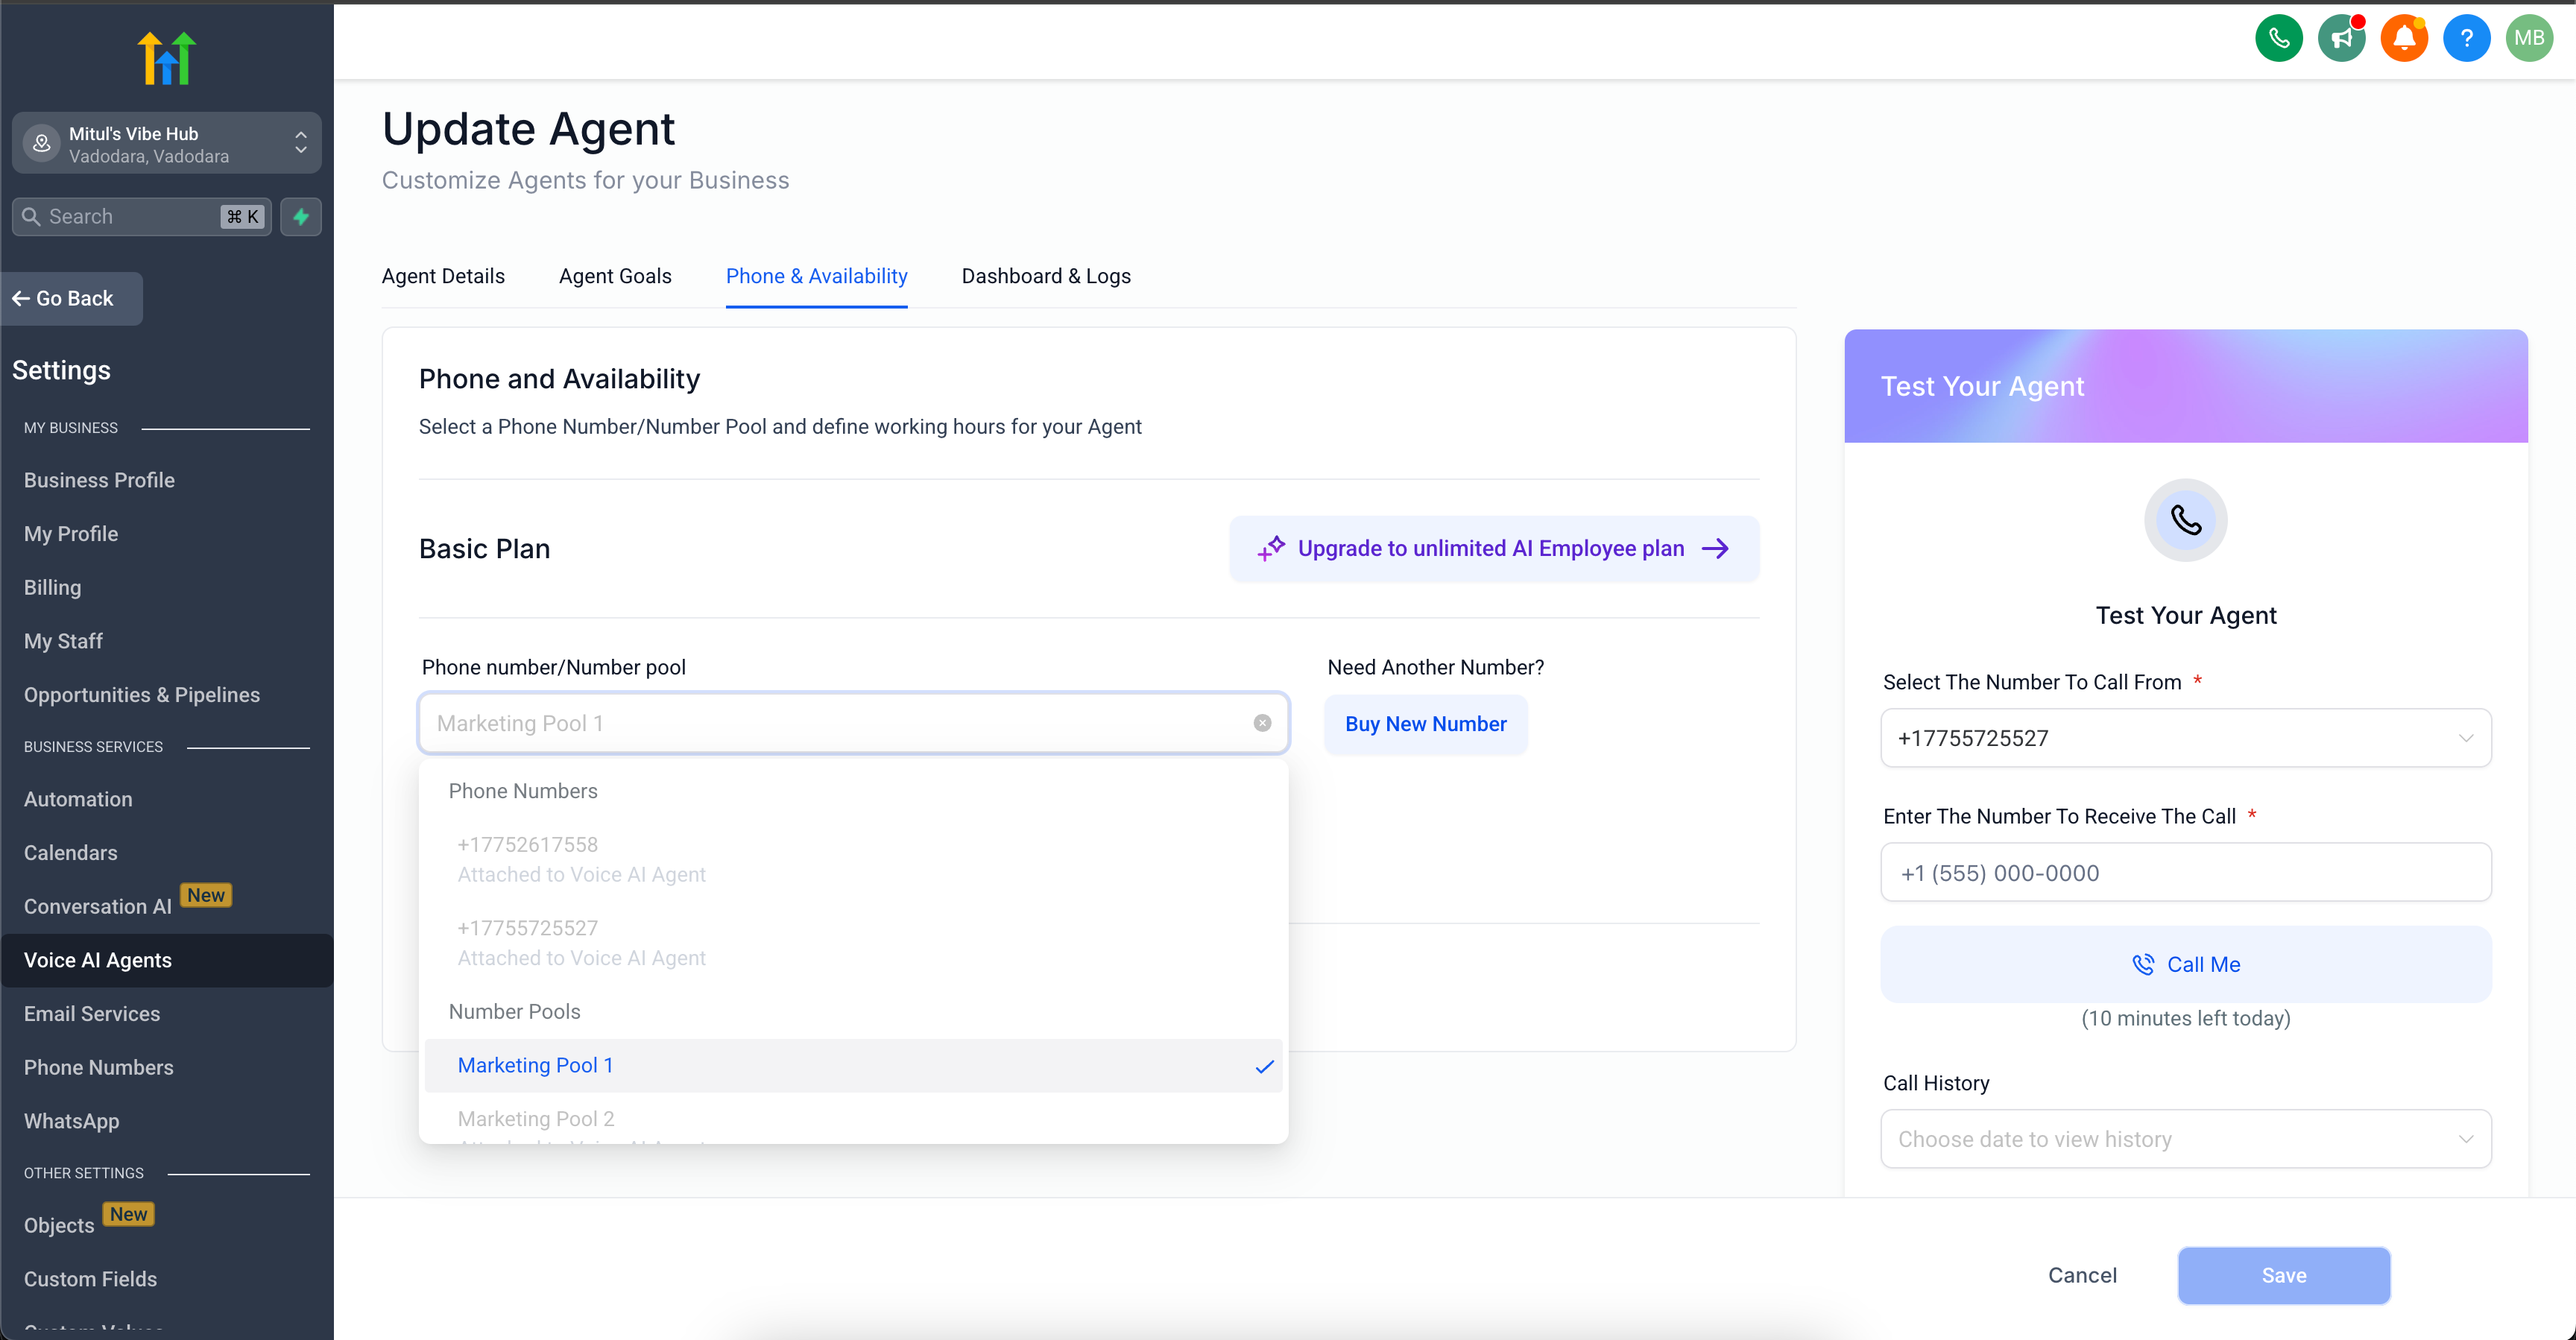Expand the Mitul's Vibe Hub account switcher
The image size is (2576, 1340).
point(166,144)
